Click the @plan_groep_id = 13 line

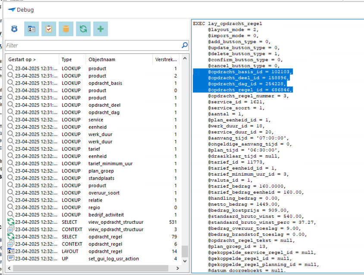pos(238,247)
